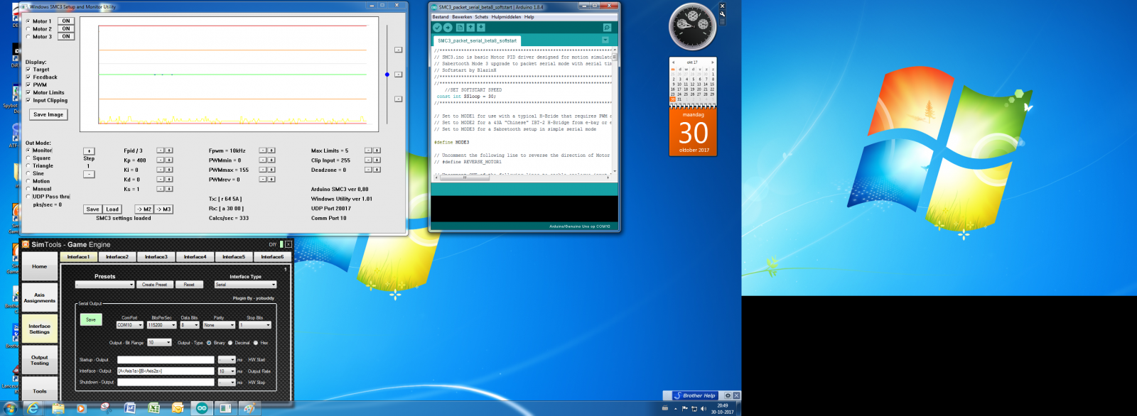This screenshot has height=416, width=1137.
Task: Switch to the Interface4 tab
Action: coord(195,257)
